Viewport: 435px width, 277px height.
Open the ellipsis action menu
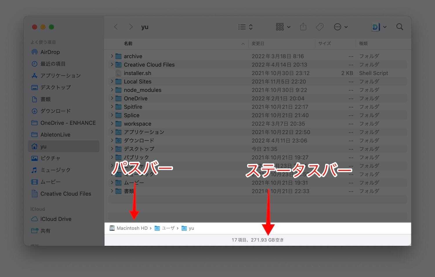pyautogui.click(x=341, y=27)
